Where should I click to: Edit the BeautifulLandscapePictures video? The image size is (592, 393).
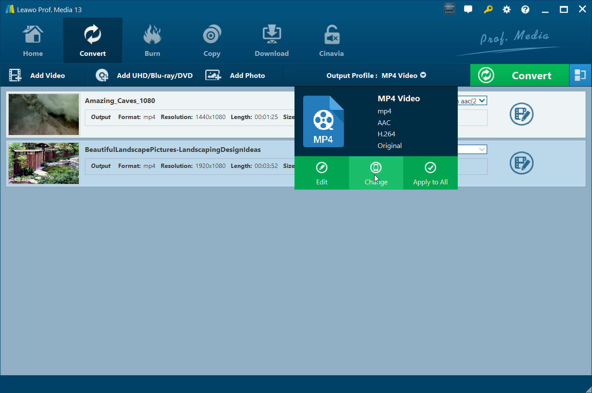point(521,163)
